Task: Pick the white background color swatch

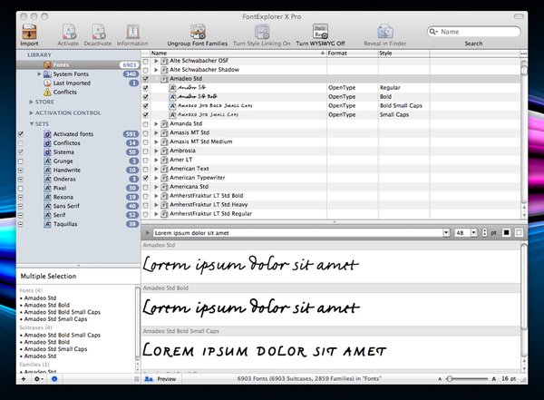Action: click(x=519, y=232)
